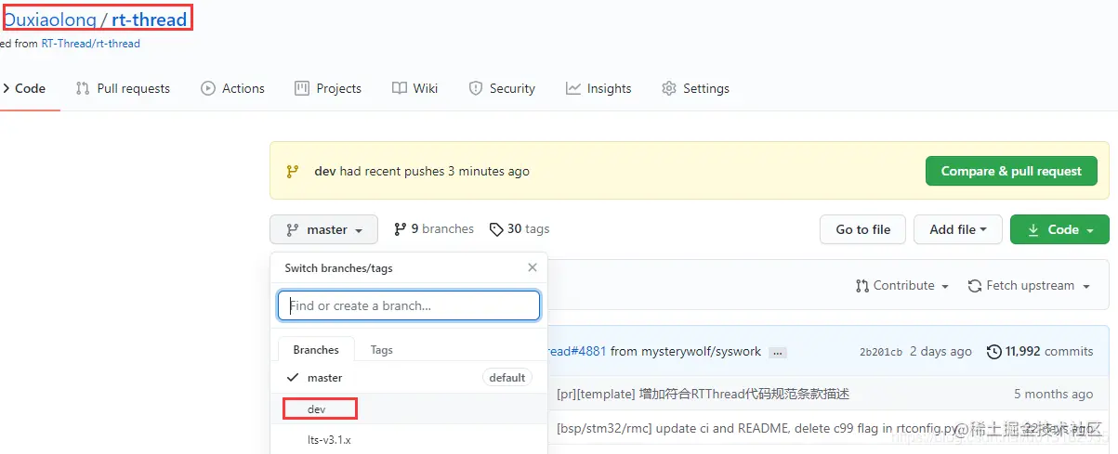Open the [pr][template] commit message

pyautogui.click(x=703, y=394)
